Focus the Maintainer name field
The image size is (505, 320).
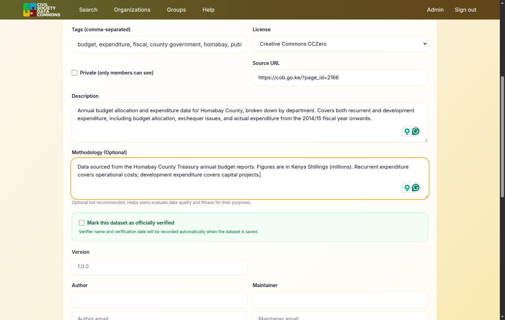click(340, 300)
